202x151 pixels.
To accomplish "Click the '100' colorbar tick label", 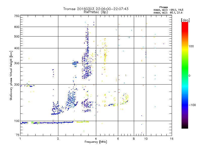I will [191, 46].
